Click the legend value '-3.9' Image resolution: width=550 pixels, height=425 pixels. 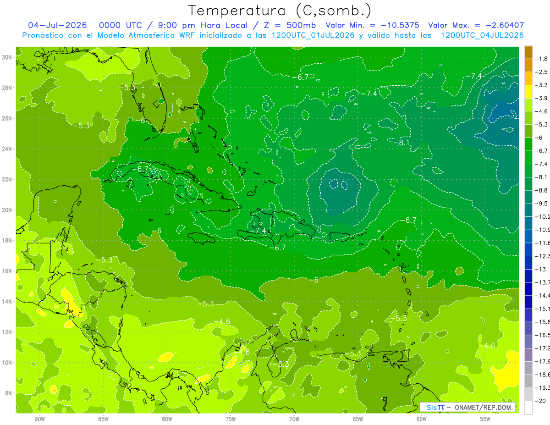(542, 98)
